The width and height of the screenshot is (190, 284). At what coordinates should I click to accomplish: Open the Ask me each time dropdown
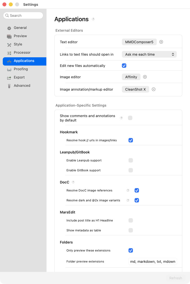click(x=149, y=54)
